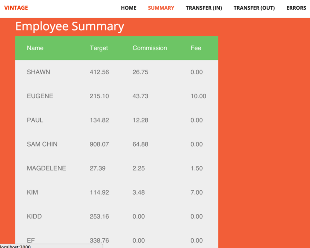This screenshot has height=248, width=310.
Task: Select KIM's target 114.92
Action: click(99, 193)
